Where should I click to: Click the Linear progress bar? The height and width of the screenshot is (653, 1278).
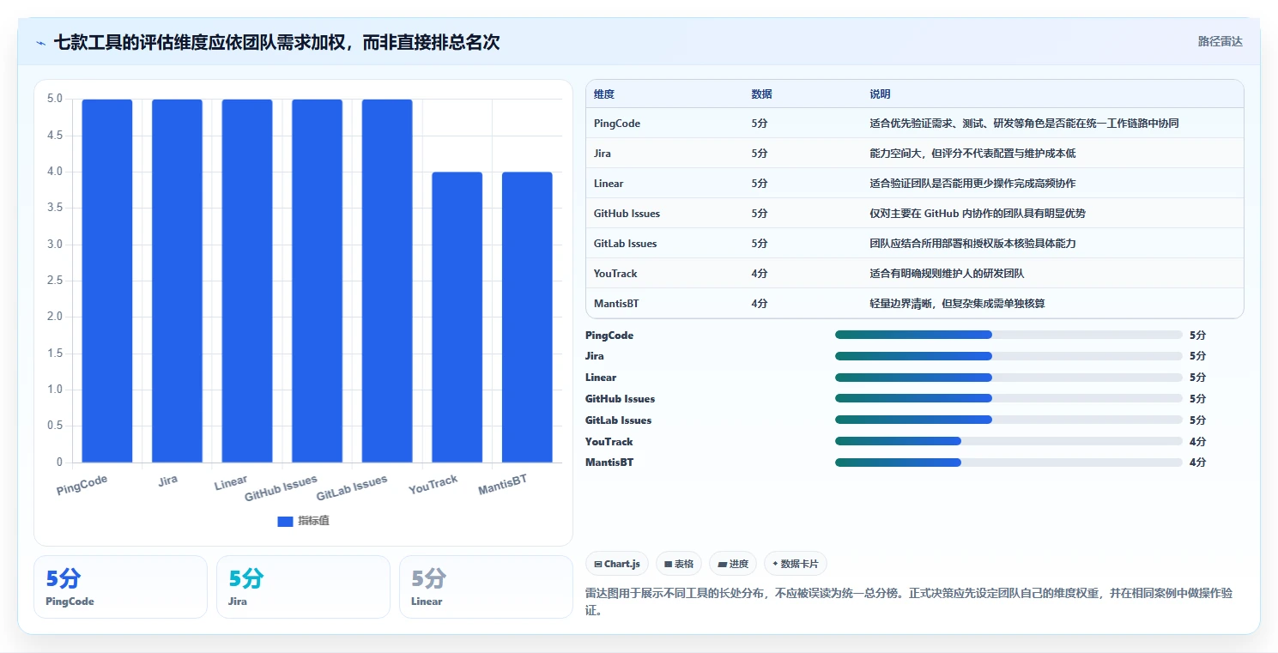(x=1008, y=378)
